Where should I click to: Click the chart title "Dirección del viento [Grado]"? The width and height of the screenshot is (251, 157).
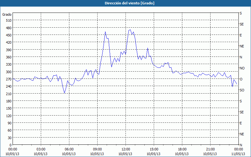[x=130, y=3]
